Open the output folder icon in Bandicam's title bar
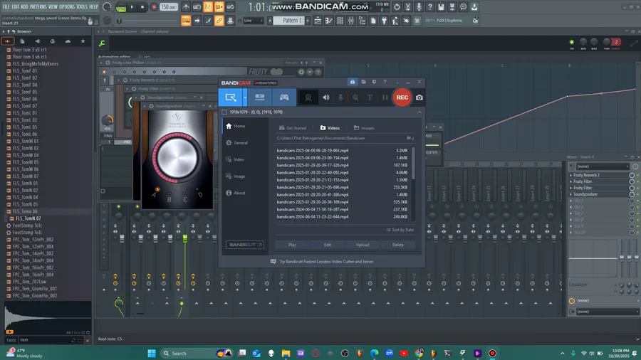 click(x=363, y=82)
